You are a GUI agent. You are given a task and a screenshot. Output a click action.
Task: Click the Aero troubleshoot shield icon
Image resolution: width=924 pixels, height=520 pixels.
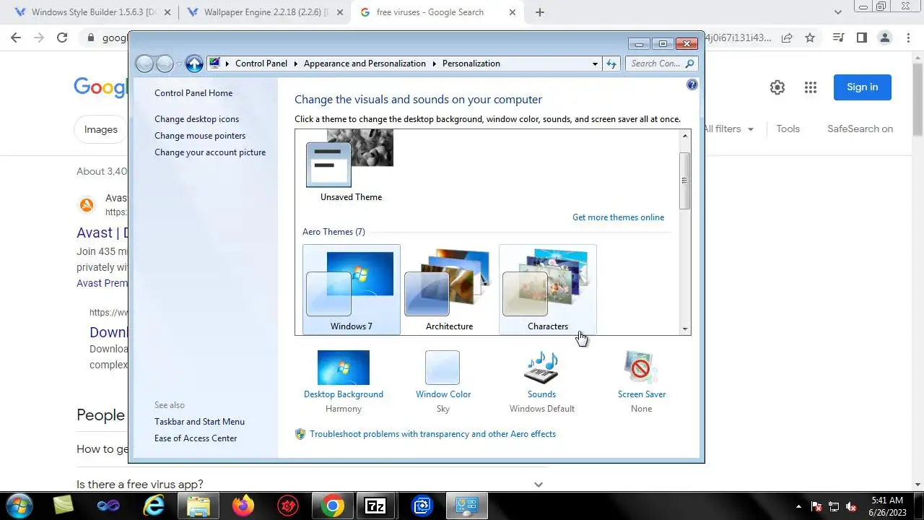click(300, 434)
